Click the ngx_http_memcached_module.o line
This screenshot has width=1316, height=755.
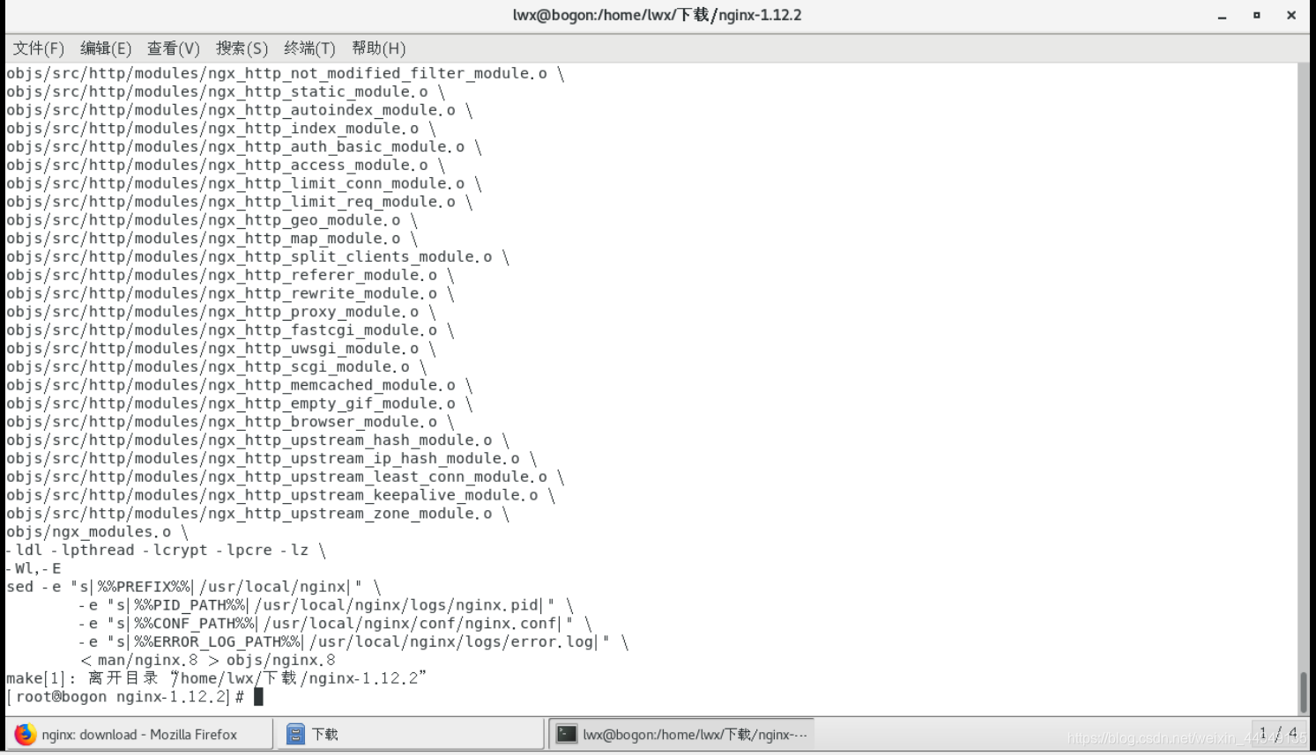240,385
